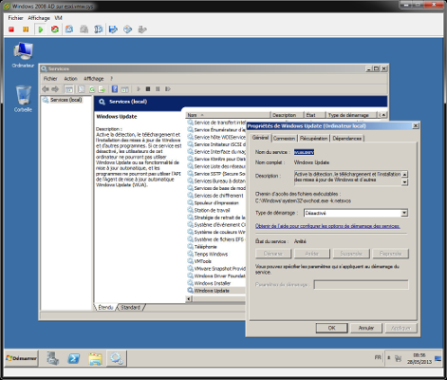This screenshot has width=447, height=380.
Task: Click the orange VM suspend icon
Action: [26, 29]
